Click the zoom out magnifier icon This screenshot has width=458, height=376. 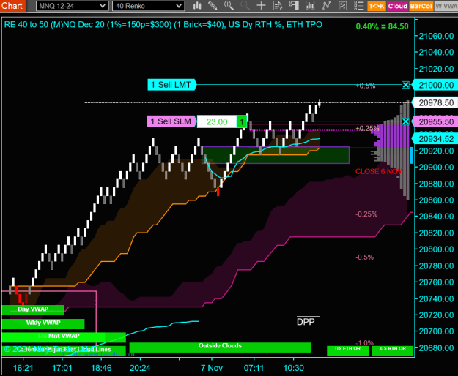coord(245,6)
